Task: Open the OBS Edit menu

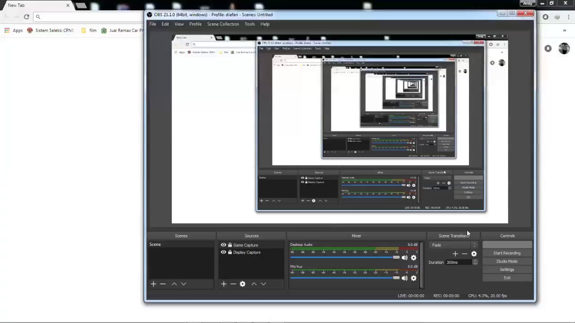Action: pyautogui.click(x=165, y=24)
